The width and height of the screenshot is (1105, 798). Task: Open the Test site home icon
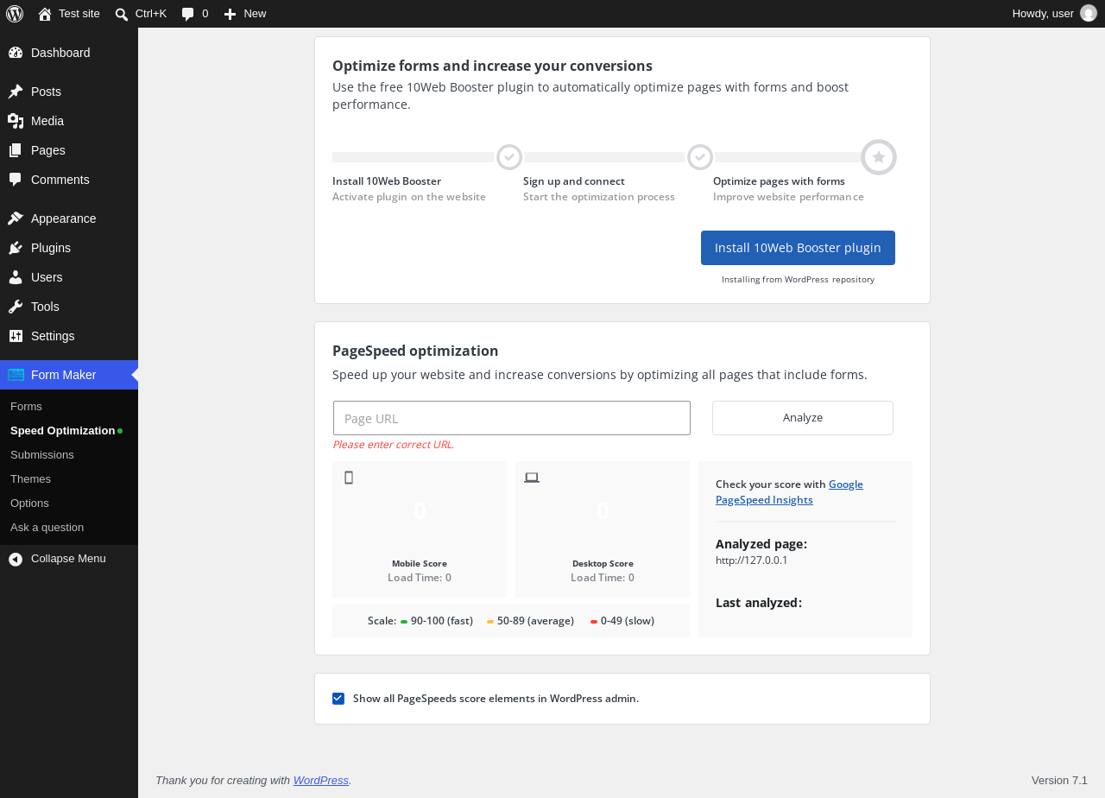pos(45,14)
